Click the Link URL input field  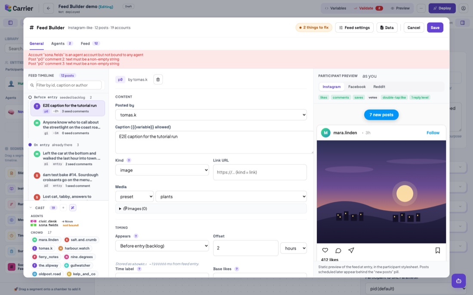(x=260, y=172)
